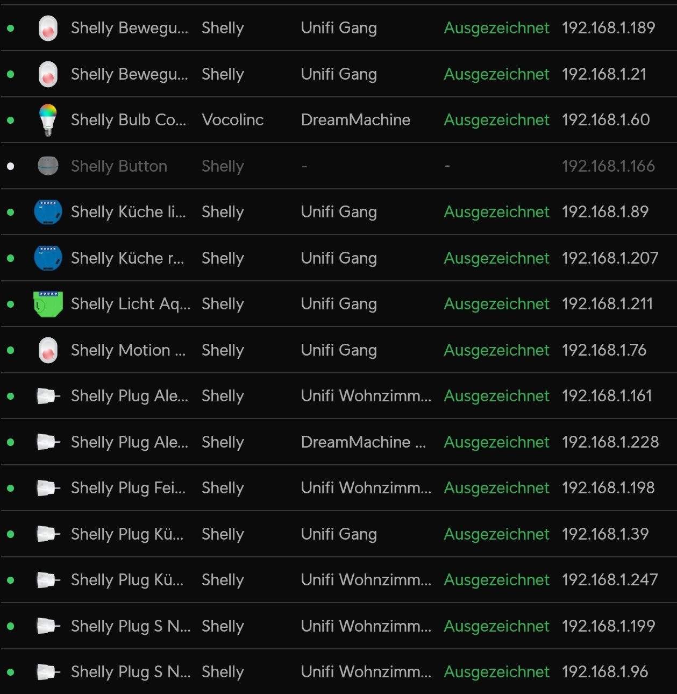Click the Ausgezeichnet link of Shelly Licht Aq...

coord(496,303)
